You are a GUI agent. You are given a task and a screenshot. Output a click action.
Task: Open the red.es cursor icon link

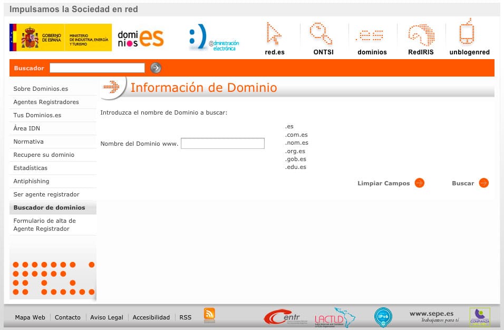click(274, 34)
